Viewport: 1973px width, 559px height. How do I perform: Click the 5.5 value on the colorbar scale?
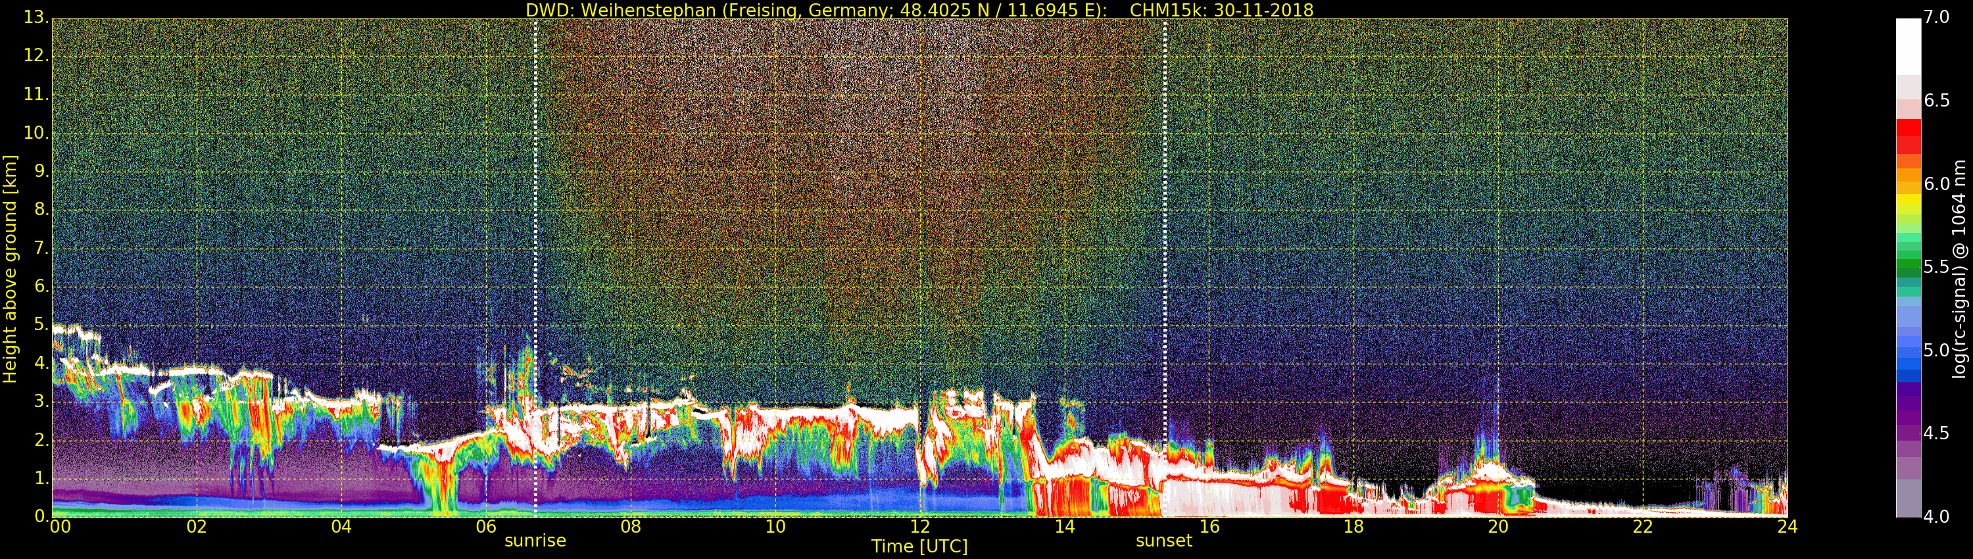pyautogui.click(x=1936, y=266)
